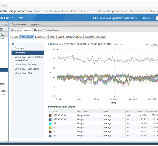Select Virtual SAN - Disk
The image size is (158, 146).
[x=23, y=73]
